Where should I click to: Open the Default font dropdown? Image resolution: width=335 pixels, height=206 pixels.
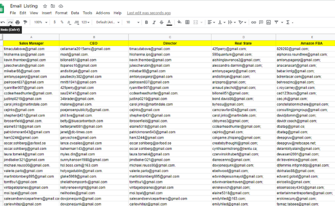(108, 22)
